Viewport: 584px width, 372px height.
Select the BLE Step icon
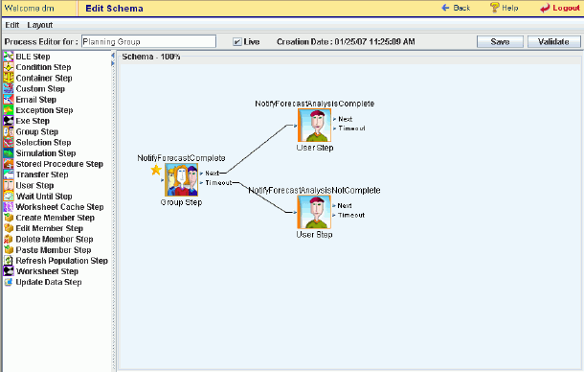(x=9, y=57)
